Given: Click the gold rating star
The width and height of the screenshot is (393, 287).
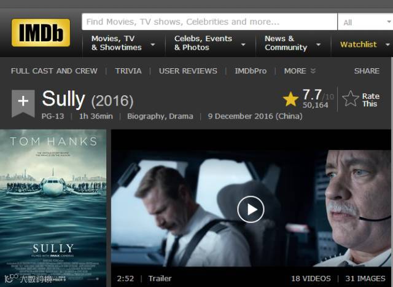Looking at the screenshot, I should tap(290, 99).
